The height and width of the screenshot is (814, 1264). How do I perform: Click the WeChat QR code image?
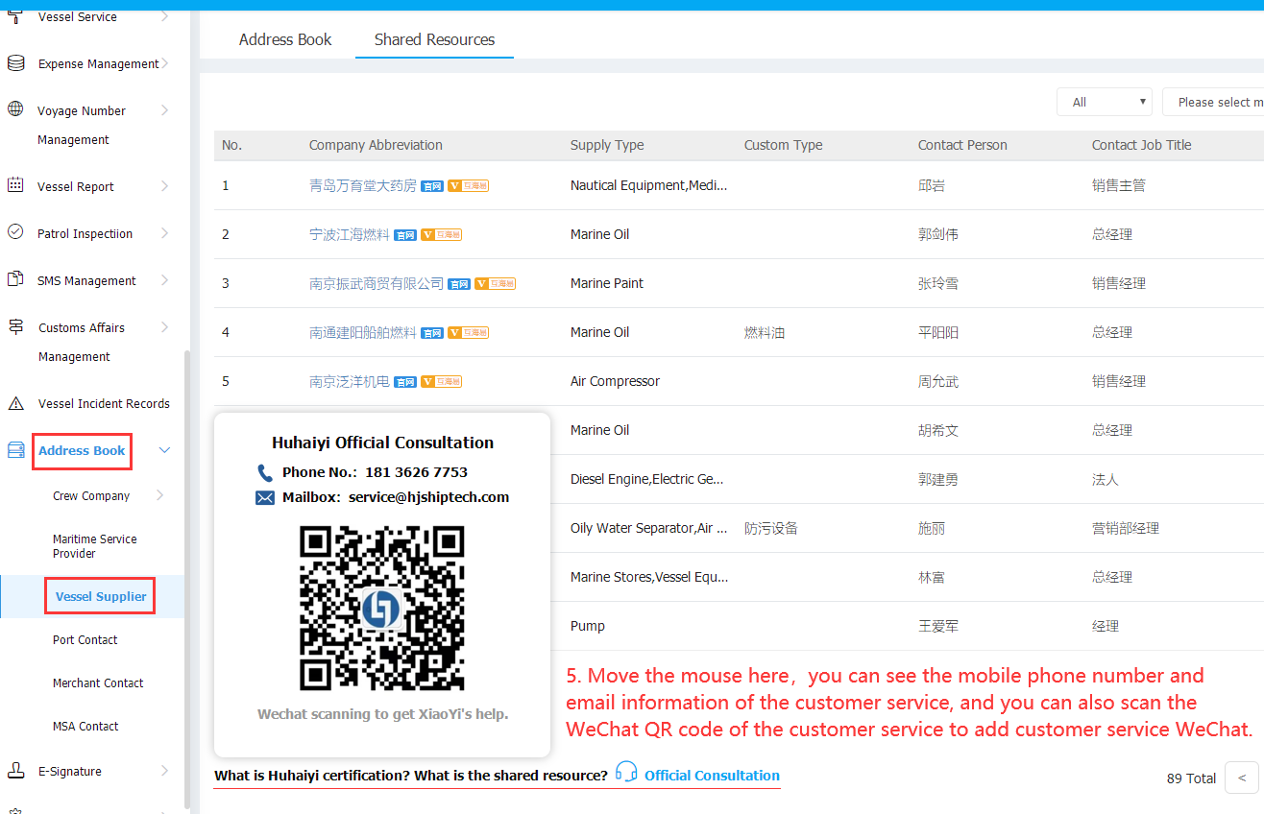(x=382, y=608)
